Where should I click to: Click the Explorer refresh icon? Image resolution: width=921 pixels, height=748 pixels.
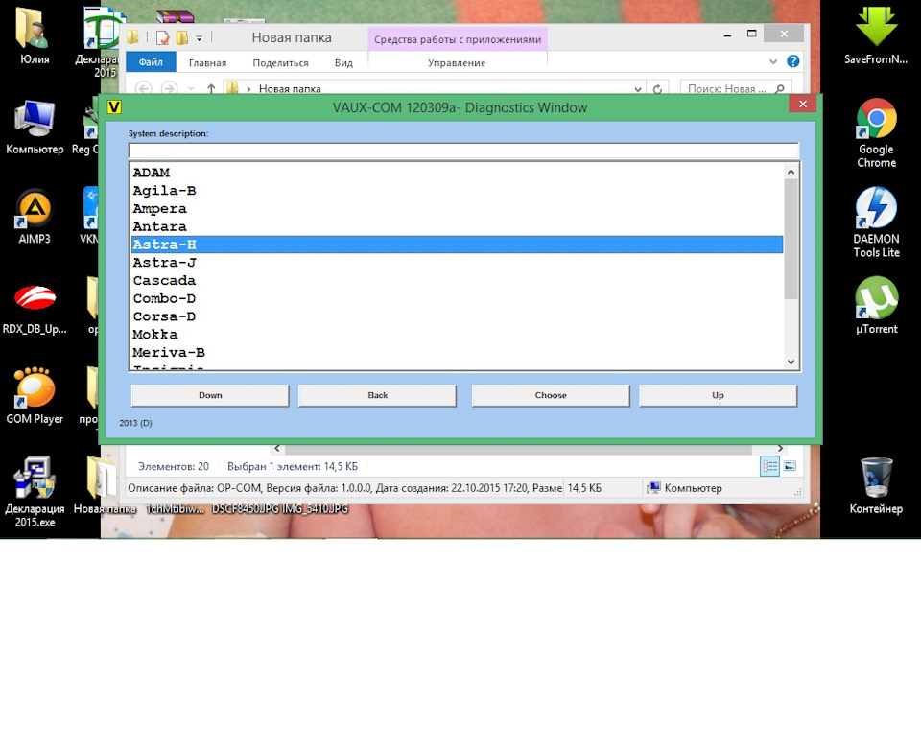click(657, 88)
